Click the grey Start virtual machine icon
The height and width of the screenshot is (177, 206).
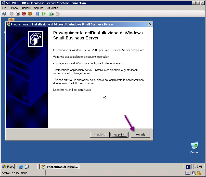11,14
